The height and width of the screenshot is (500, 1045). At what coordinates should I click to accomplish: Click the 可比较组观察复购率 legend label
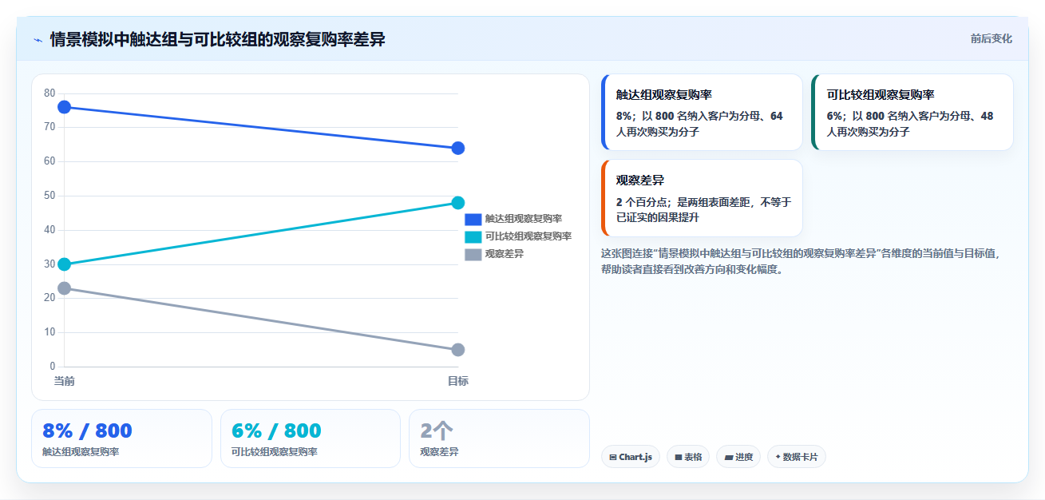tap(528, 236)
